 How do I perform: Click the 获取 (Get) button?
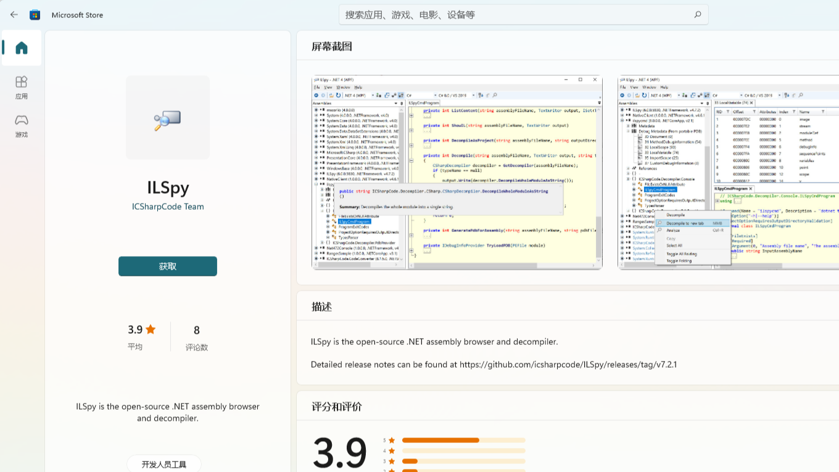(168, 266)
